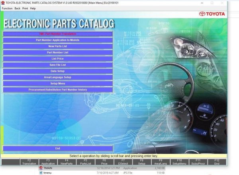Screen dimensions: 239x175
Task: Click the Toyota logo in the header
Action: (x=212, y=14)
